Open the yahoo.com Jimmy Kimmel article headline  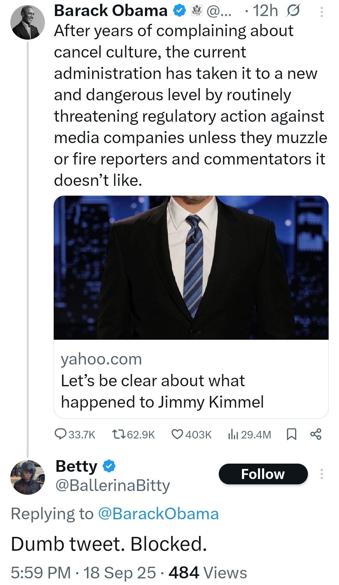click(x=162, y=391)
